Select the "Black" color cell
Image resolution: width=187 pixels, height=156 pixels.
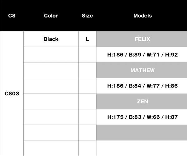(51, 39)
